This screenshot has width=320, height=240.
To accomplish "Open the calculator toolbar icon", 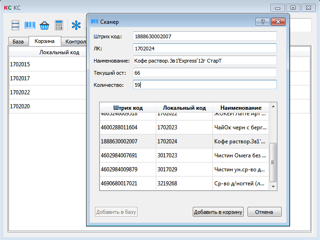I will click(x=59, y=25).
